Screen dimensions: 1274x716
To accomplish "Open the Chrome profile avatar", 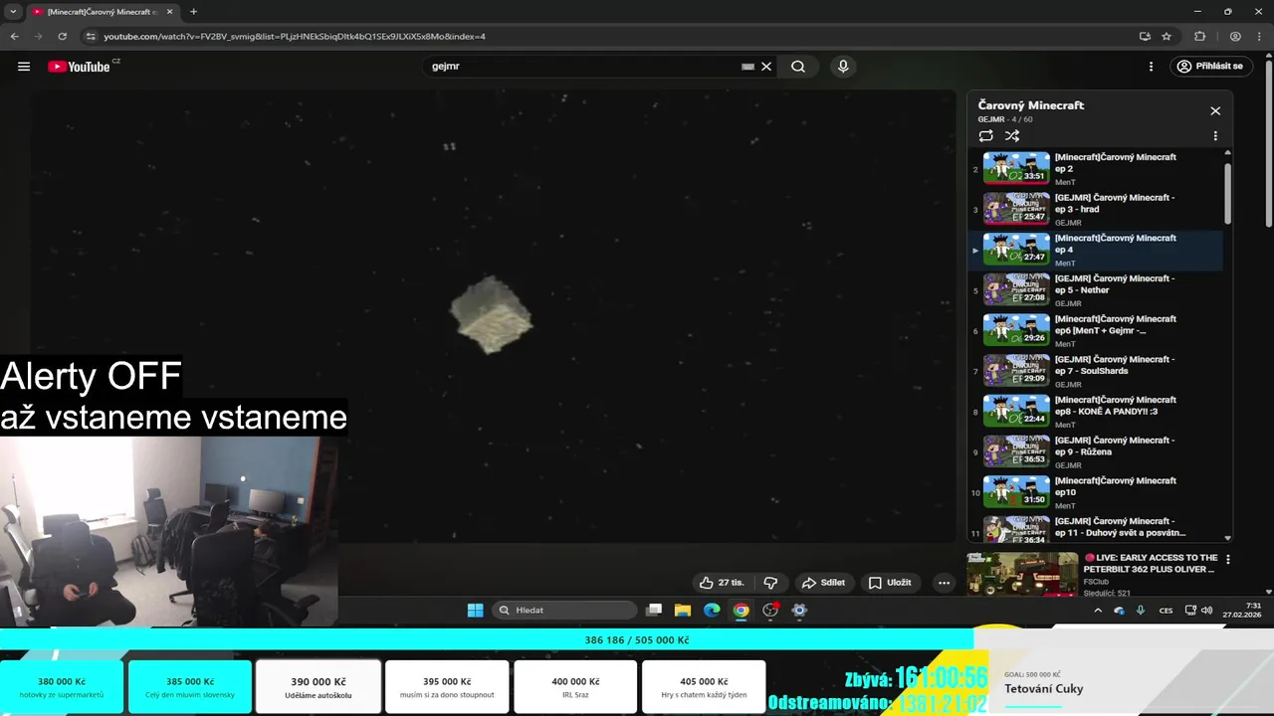I will point(1235,36).
